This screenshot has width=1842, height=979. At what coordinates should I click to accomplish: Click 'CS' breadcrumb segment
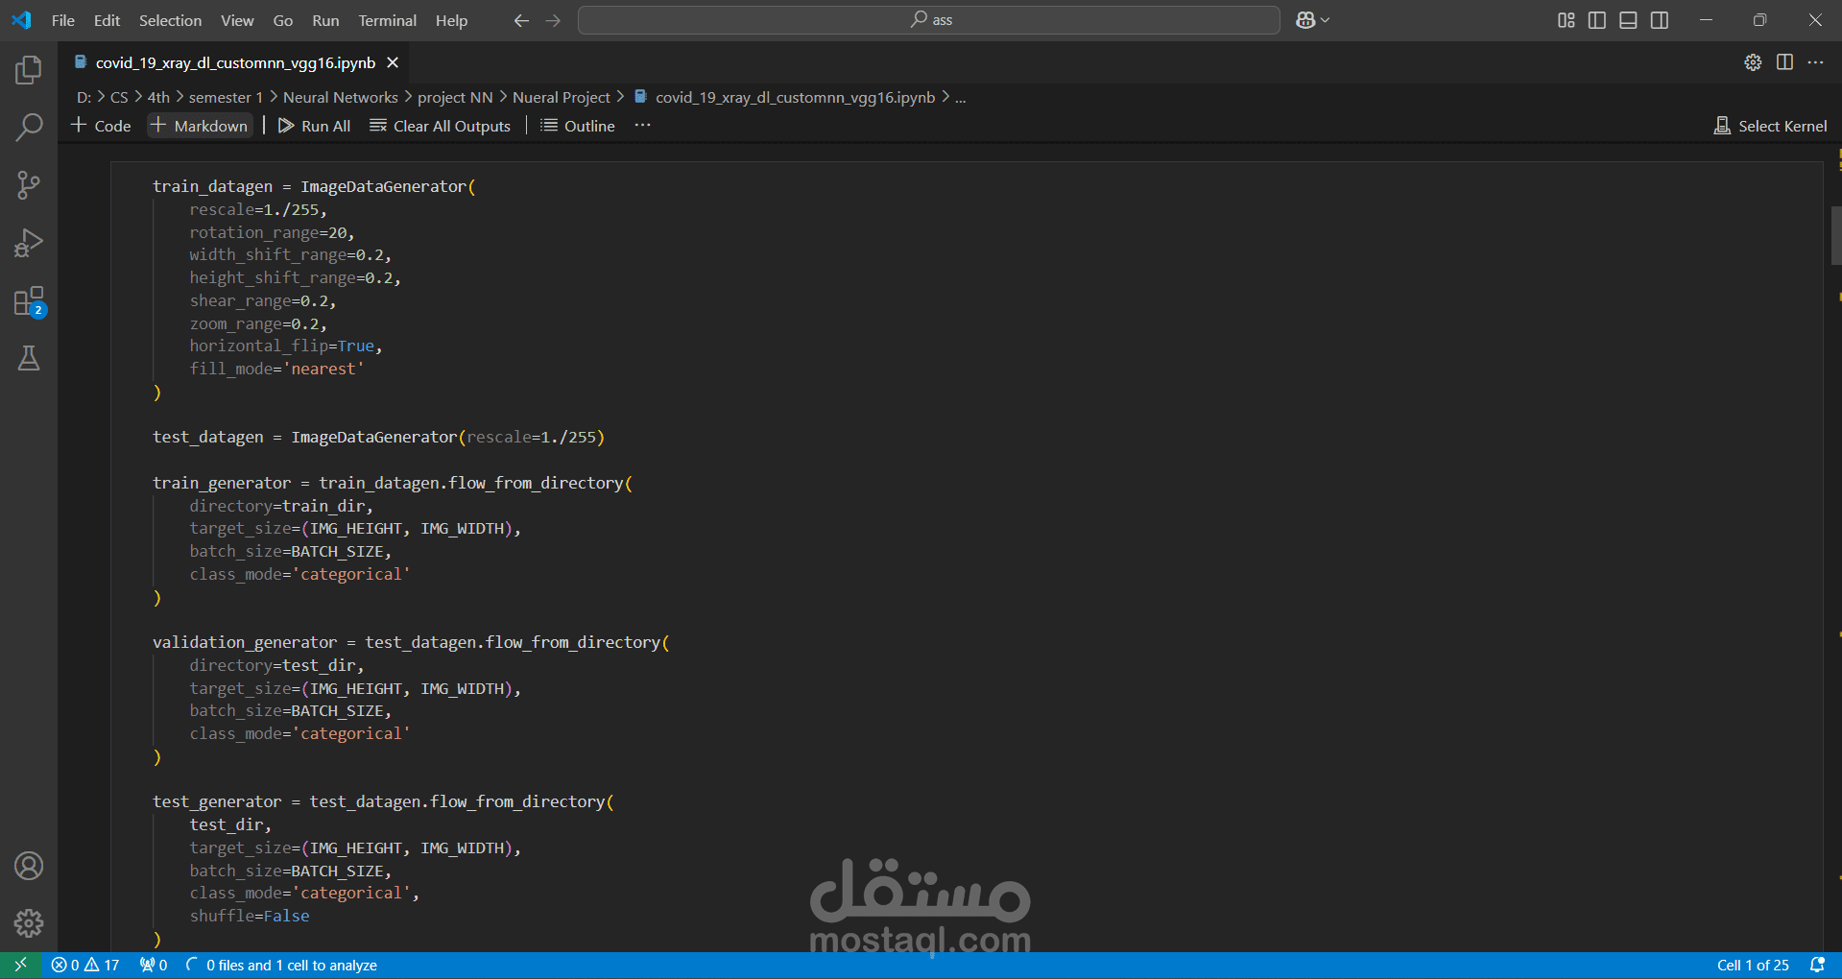pyautogui.click(x=119, y=97)
